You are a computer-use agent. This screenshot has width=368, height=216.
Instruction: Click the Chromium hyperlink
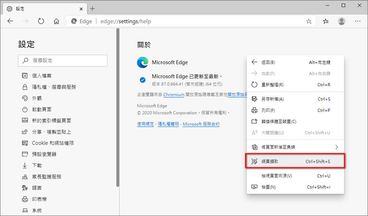click(174, 94)
